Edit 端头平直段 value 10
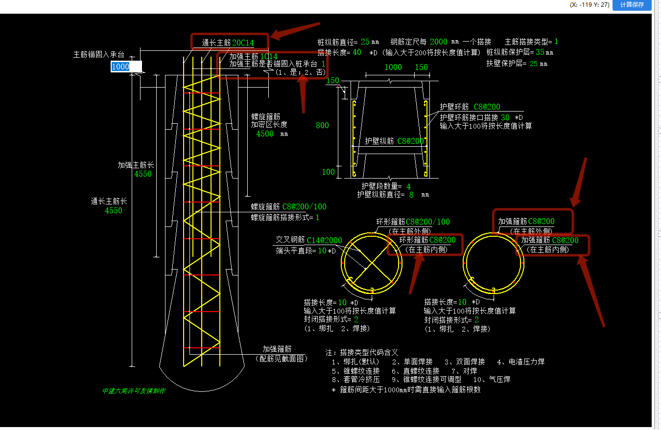Screen dimensions: 661x430 coord(322,250)
